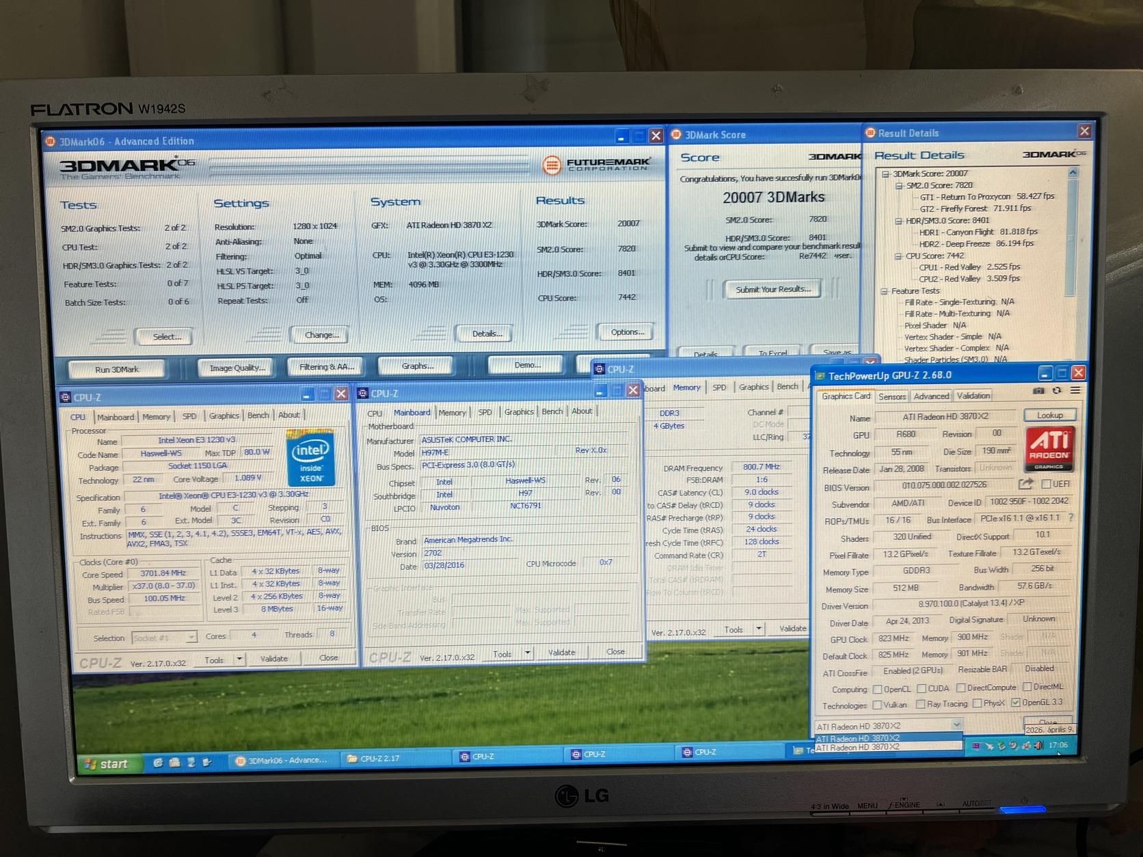Switch to the Advanced tab in GPU-Z
Screen dimensions: 1143x857
(x=931, y=396)
